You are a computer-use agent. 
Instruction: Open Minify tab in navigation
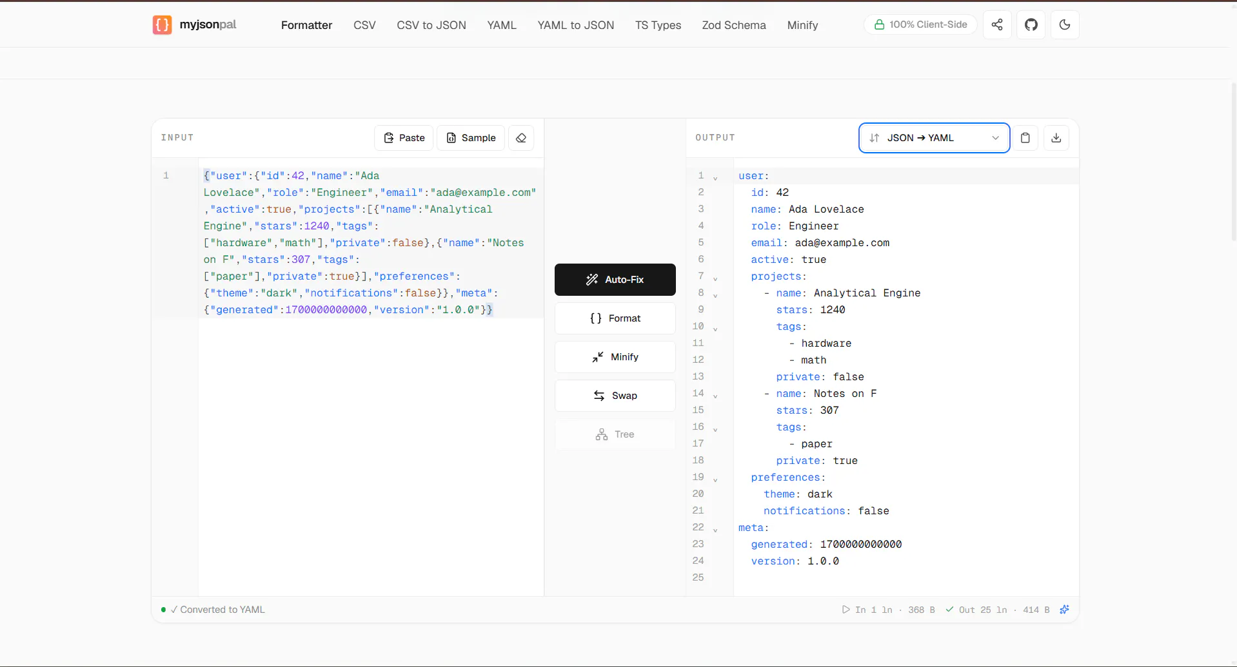(x=802, y=25)
